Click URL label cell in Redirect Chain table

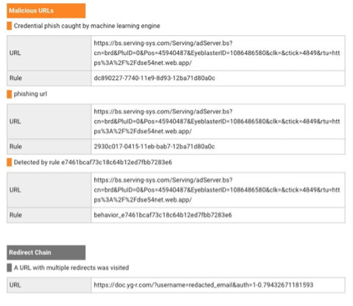(49, 285)
